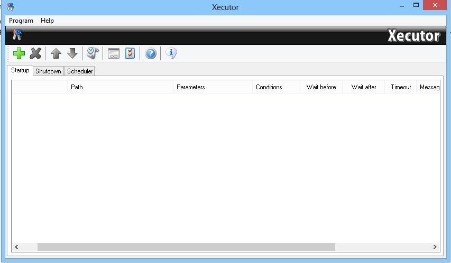Screen dimensions: 451x263
Task: Open the checklist options icon
Action: (130, 53)
